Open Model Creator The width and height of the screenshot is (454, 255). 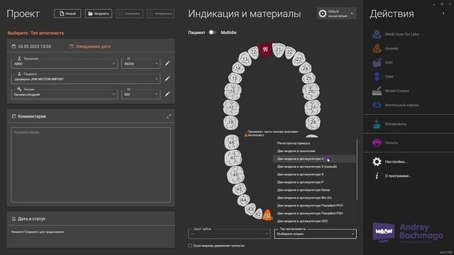(391, 91)
